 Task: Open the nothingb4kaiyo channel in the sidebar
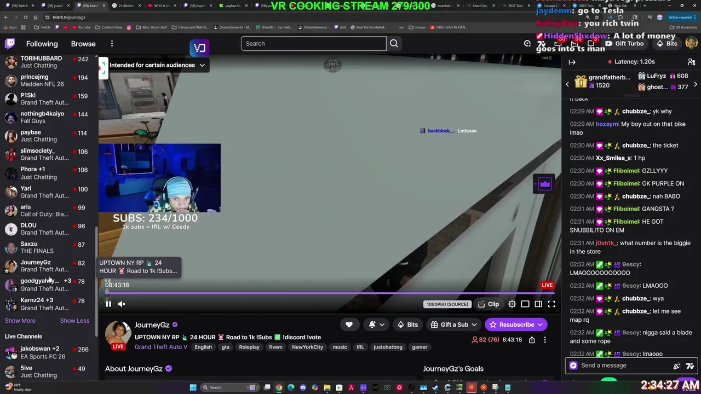49,117
